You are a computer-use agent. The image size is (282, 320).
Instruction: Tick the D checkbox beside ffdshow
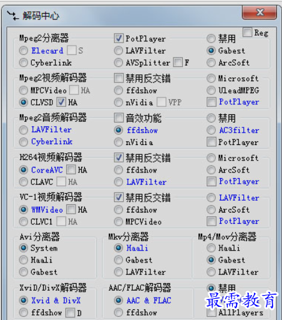coord(70,312)
